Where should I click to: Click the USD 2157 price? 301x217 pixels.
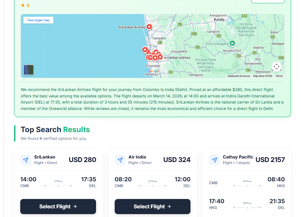(270, 160)
